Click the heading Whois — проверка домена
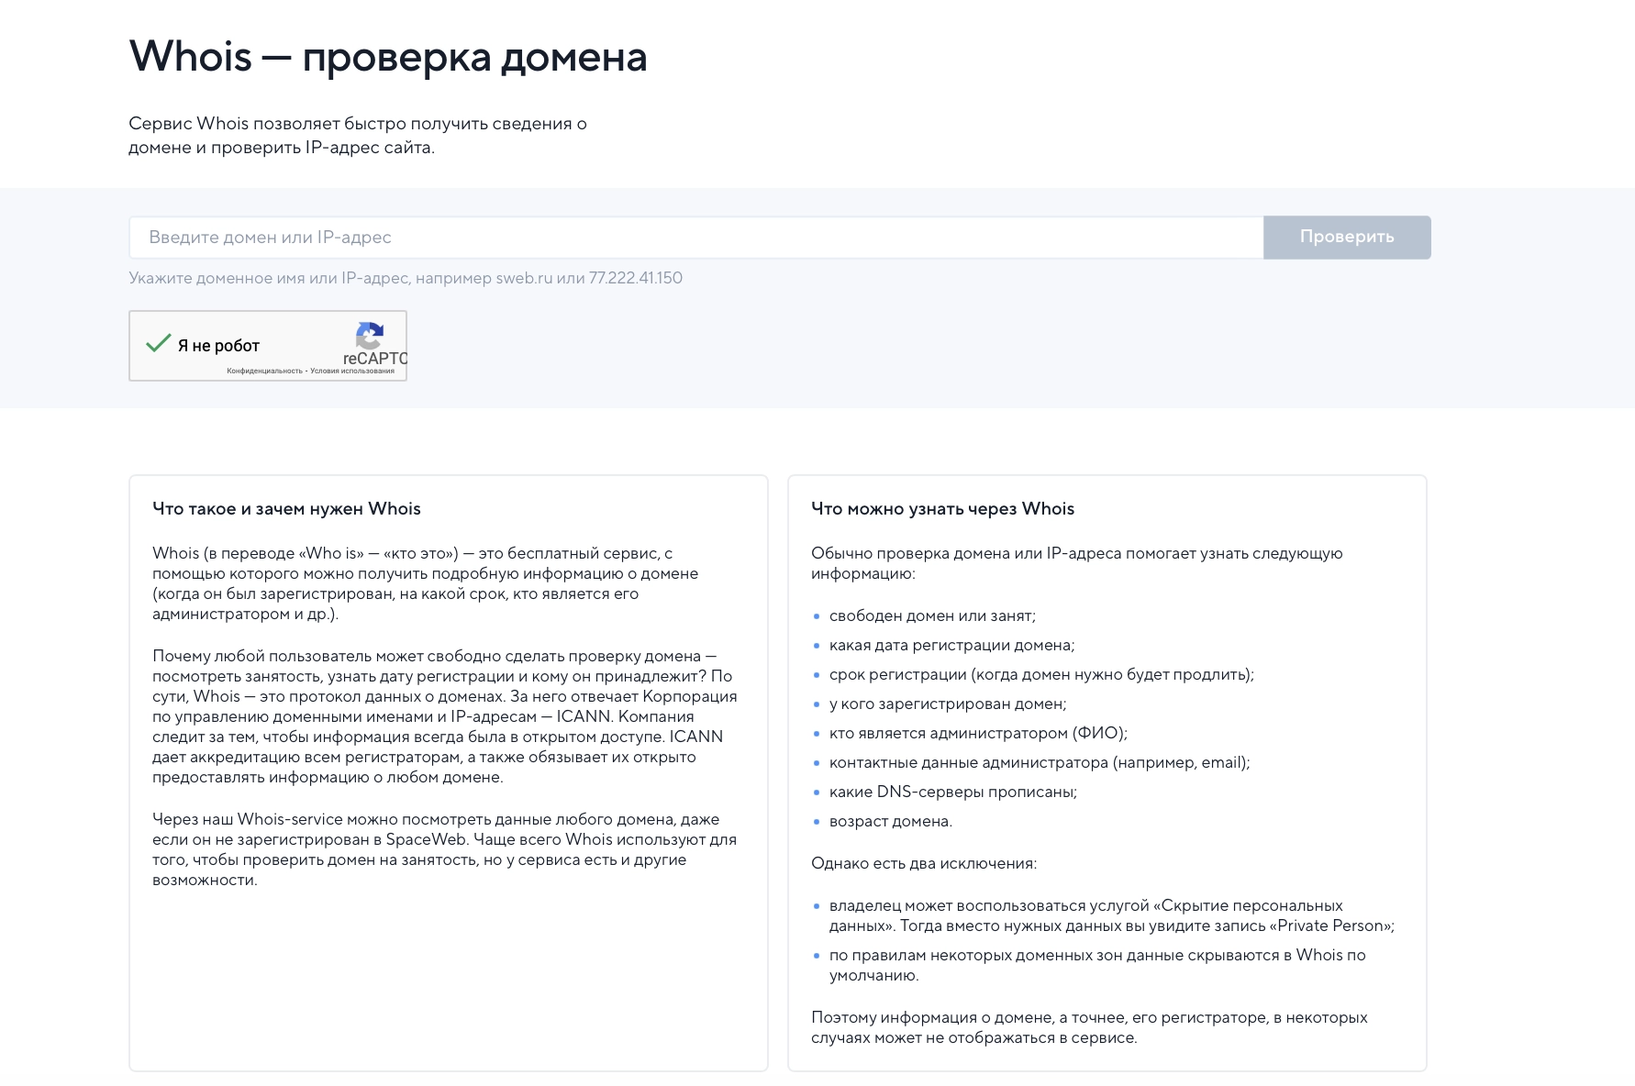 (388, 57)
